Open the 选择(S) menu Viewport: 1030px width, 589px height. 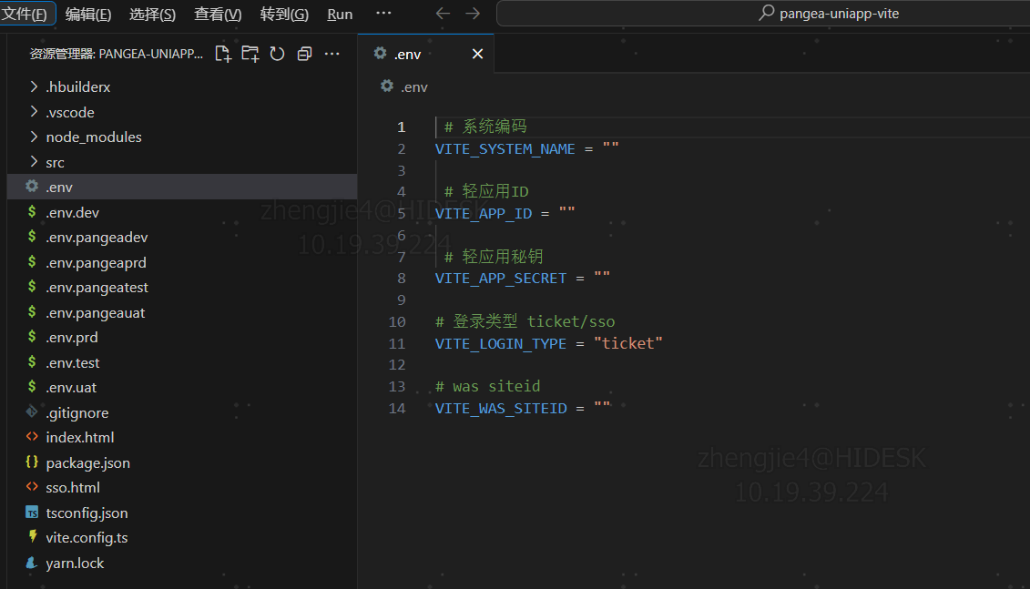(x=152, y=14)
